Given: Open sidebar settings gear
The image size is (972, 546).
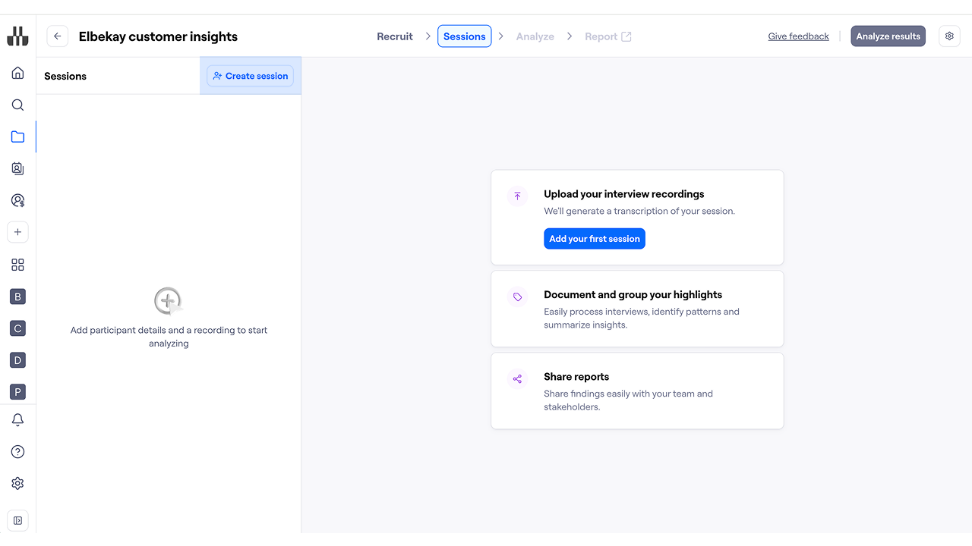Looking at the screenshot, I should (17, 484).
